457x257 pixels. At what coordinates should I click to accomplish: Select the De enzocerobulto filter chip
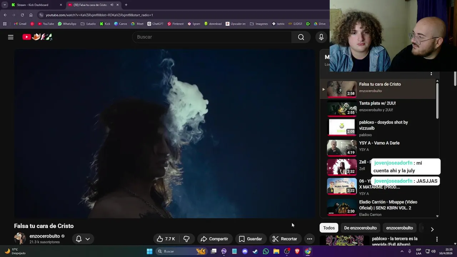point(360,228)
